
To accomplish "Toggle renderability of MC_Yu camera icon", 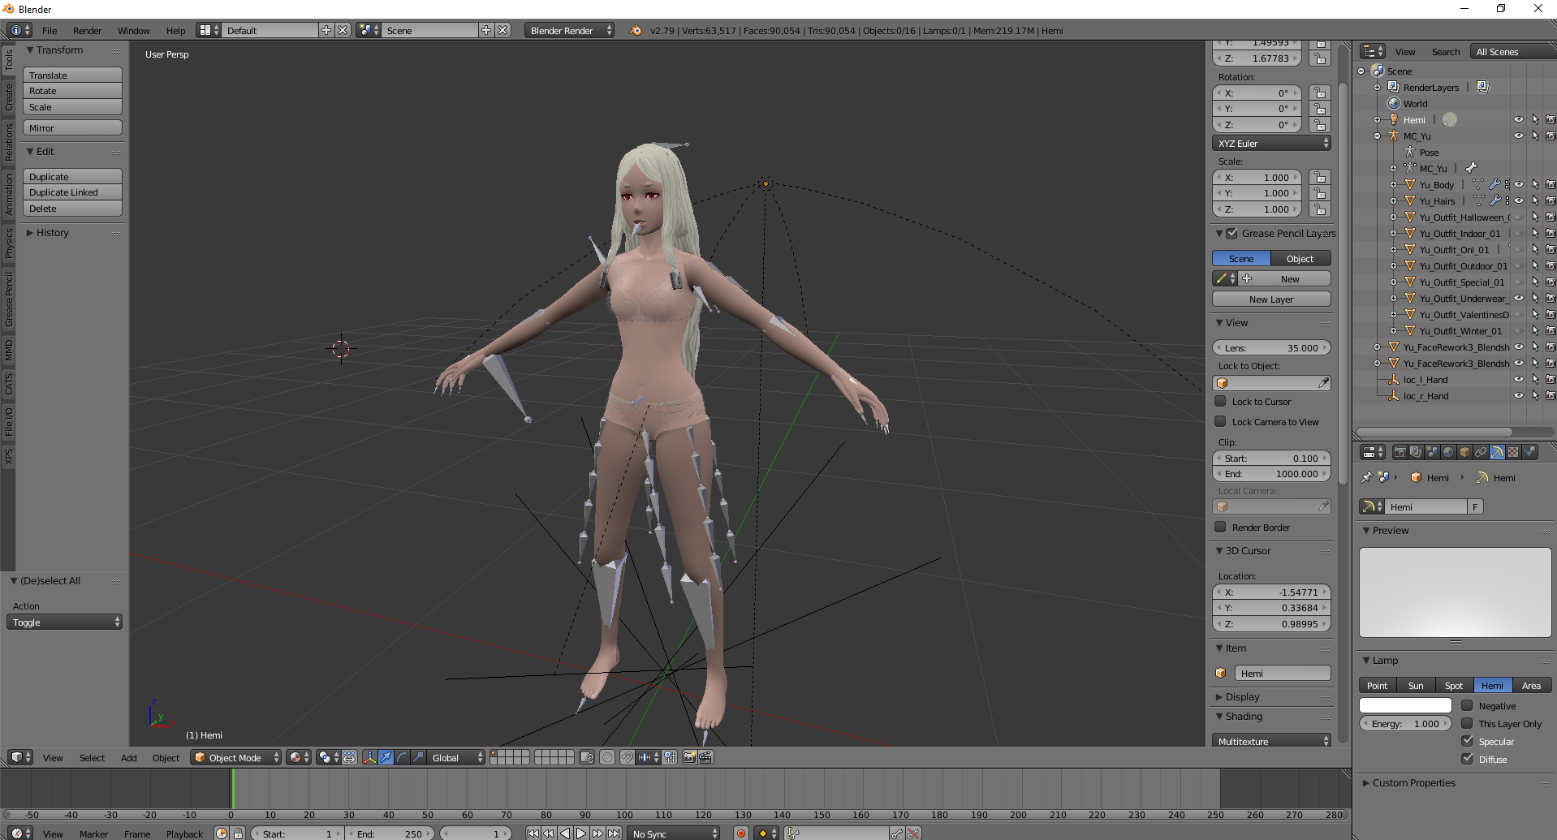I will point(1551,136).
